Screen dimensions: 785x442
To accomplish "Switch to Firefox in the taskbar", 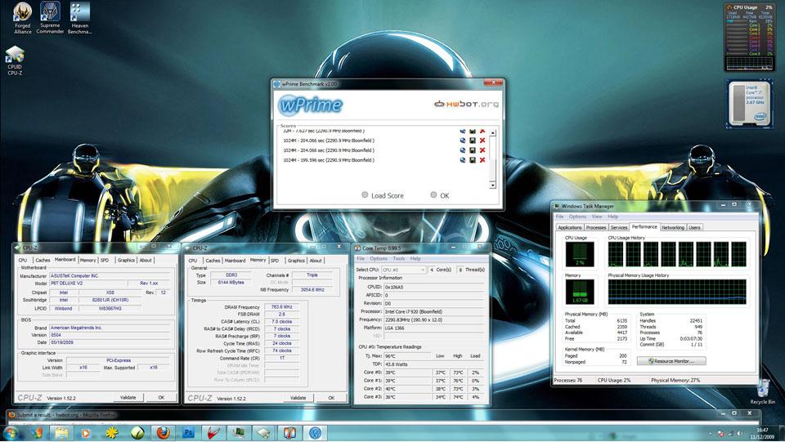I will tap(163, 432).
